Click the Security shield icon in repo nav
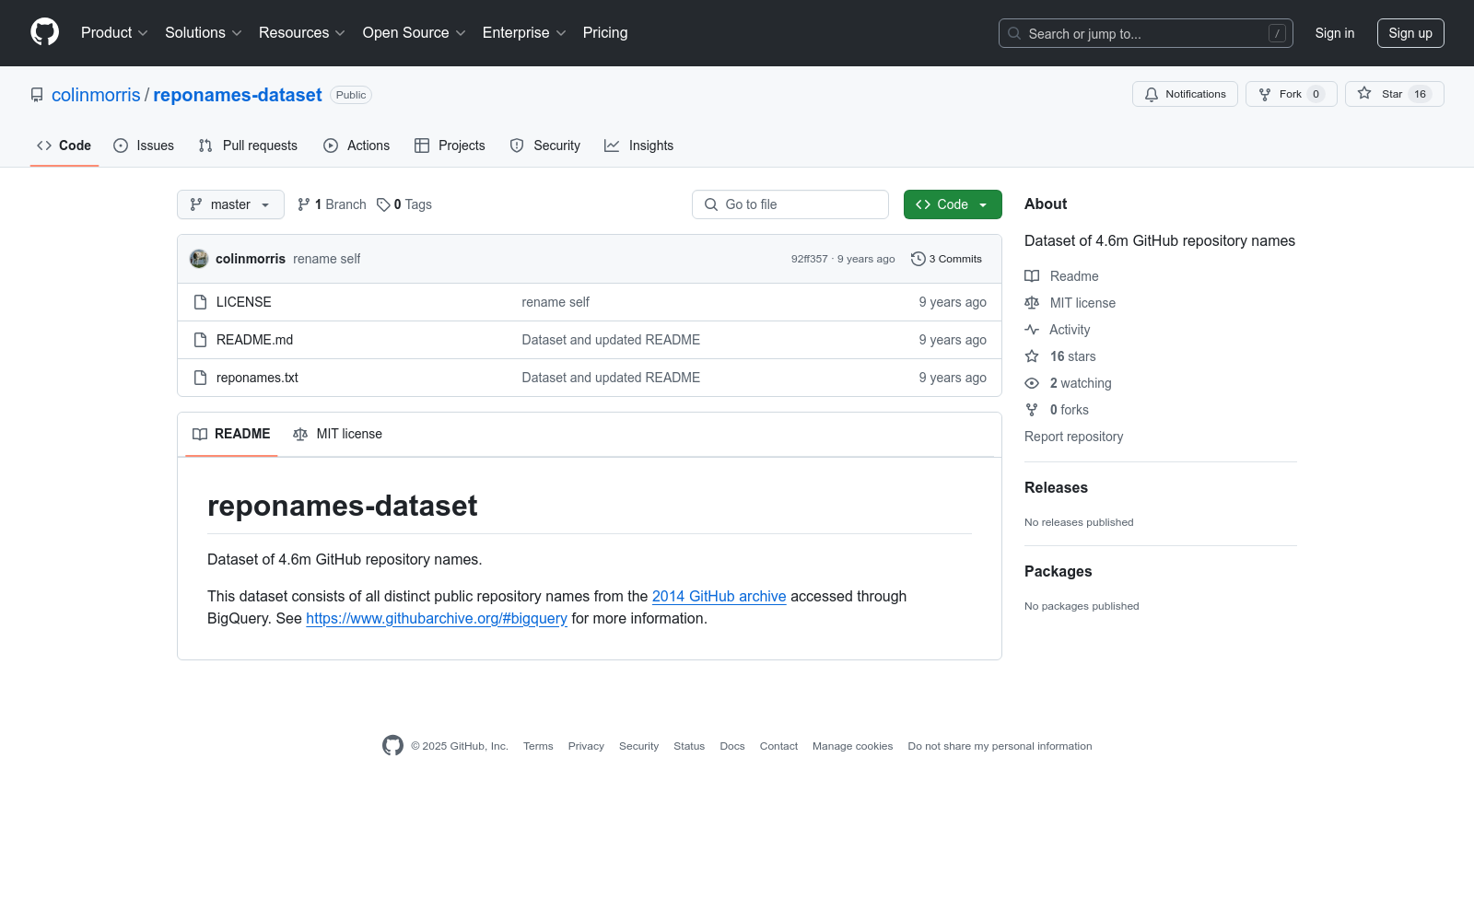Viewport: 1474px width, 921px height. click(517, 146)
